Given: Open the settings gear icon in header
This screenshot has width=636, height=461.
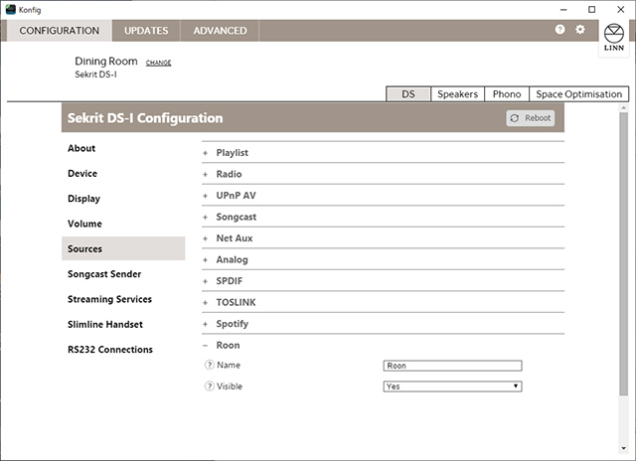Looking at the screenshot, I should pyautogui.click(x=580, y=29).
